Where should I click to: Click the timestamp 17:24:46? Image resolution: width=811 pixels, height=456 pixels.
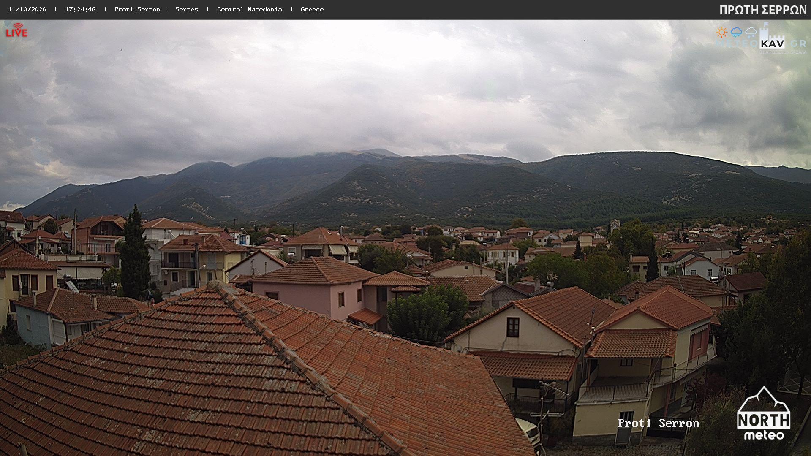tap(80, 9)
